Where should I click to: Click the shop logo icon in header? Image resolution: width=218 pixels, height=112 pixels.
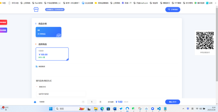pos(36,9)
